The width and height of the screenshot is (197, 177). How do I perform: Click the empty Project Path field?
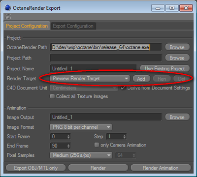coord(106,58)
